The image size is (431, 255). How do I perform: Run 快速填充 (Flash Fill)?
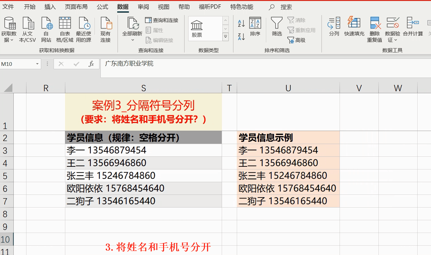pyautogui.click(x=354, y=27)
